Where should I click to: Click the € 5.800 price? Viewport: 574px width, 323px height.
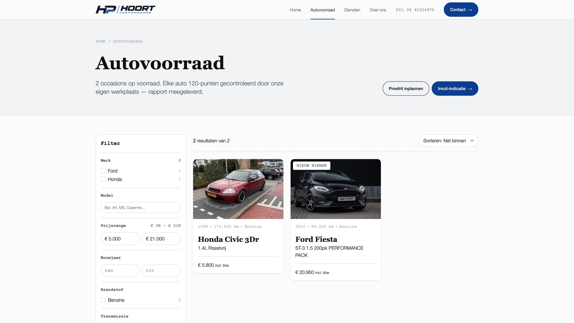pos(206,265)
